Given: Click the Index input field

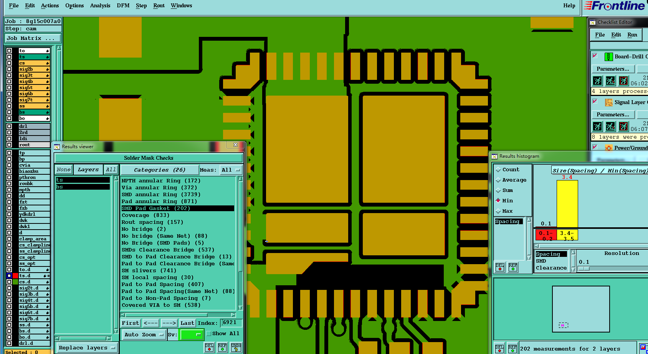Looking at the screenshot, I should coord(231,323).
